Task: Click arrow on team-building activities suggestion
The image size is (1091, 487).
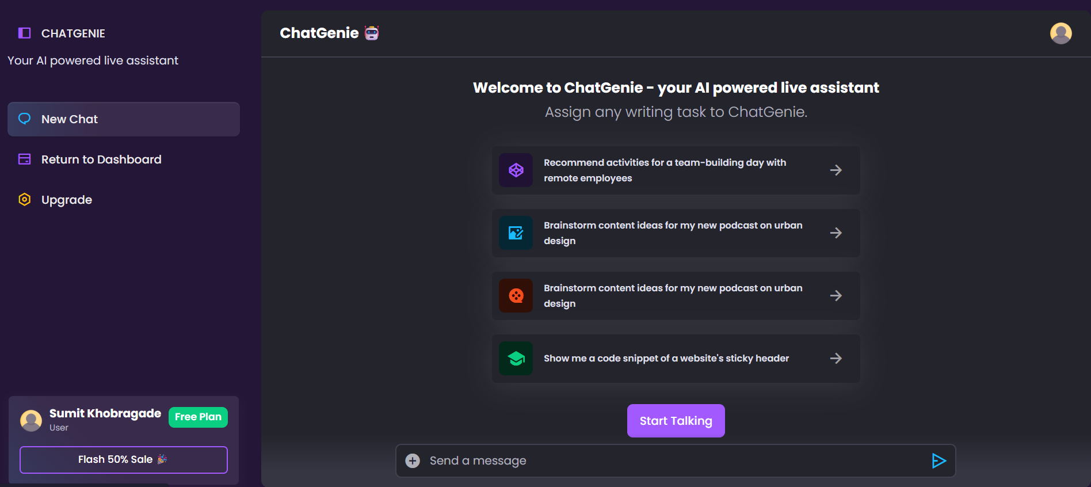Action: click(x=836, y=170)
